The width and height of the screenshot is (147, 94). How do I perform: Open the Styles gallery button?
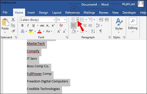click(119, 25)
